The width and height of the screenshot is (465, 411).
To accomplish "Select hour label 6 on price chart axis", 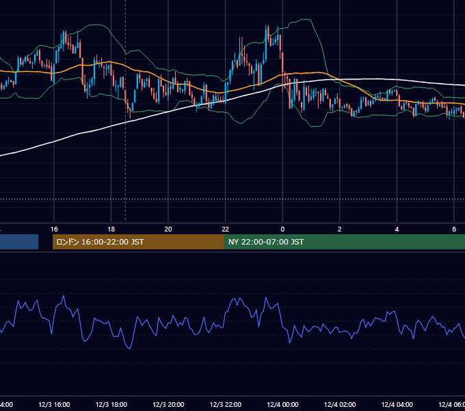I will [x=454, y=229].
